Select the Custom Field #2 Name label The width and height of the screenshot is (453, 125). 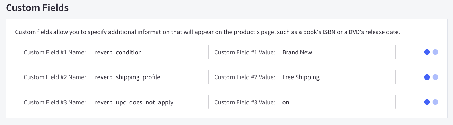pyautogui.click(x=55, y=77)
